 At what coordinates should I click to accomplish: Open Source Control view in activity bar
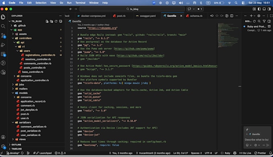[x=3, y=35]
